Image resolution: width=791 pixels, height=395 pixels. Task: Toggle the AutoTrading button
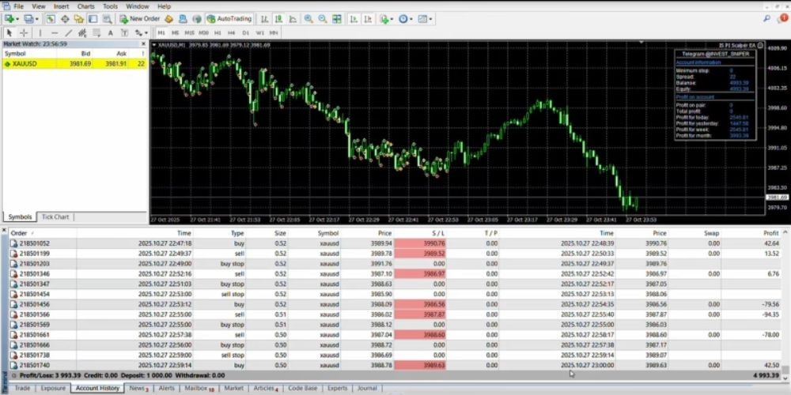[229, 18]
